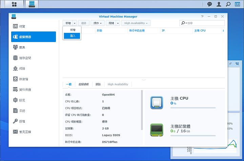Click the host memory RAM icon

pyautogui.click(x=157, y=130)
